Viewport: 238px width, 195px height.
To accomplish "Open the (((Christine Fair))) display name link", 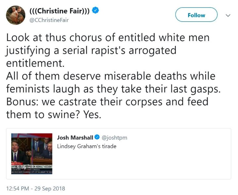I will [x=59, y=10].
